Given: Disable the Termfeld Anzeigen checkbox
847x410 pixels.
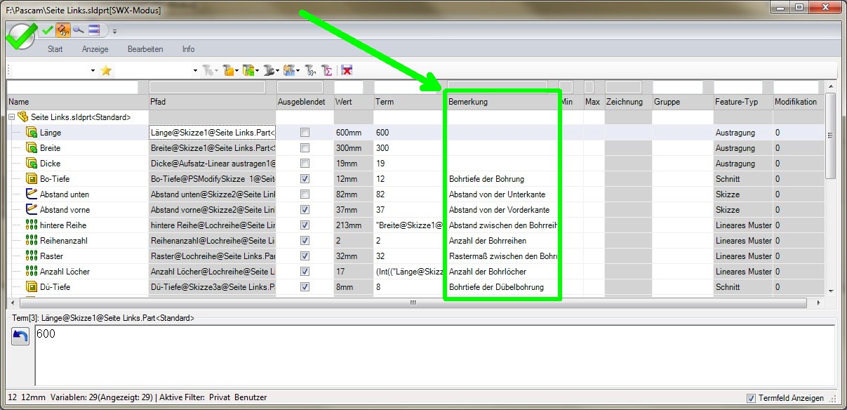Looking at the screenshot, I should point(752,398).
